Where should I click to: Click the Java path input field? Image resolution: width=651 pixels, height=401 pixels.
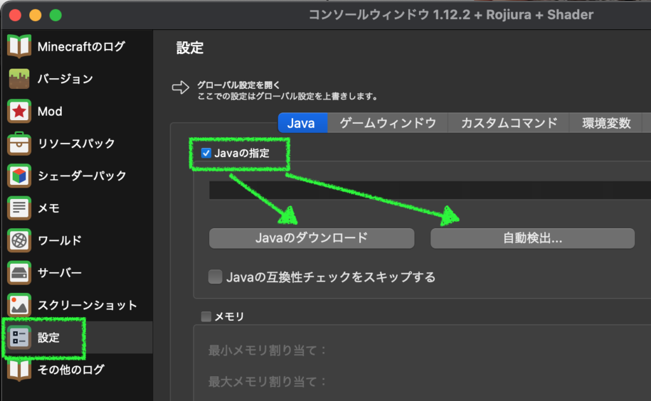point(430,190)
